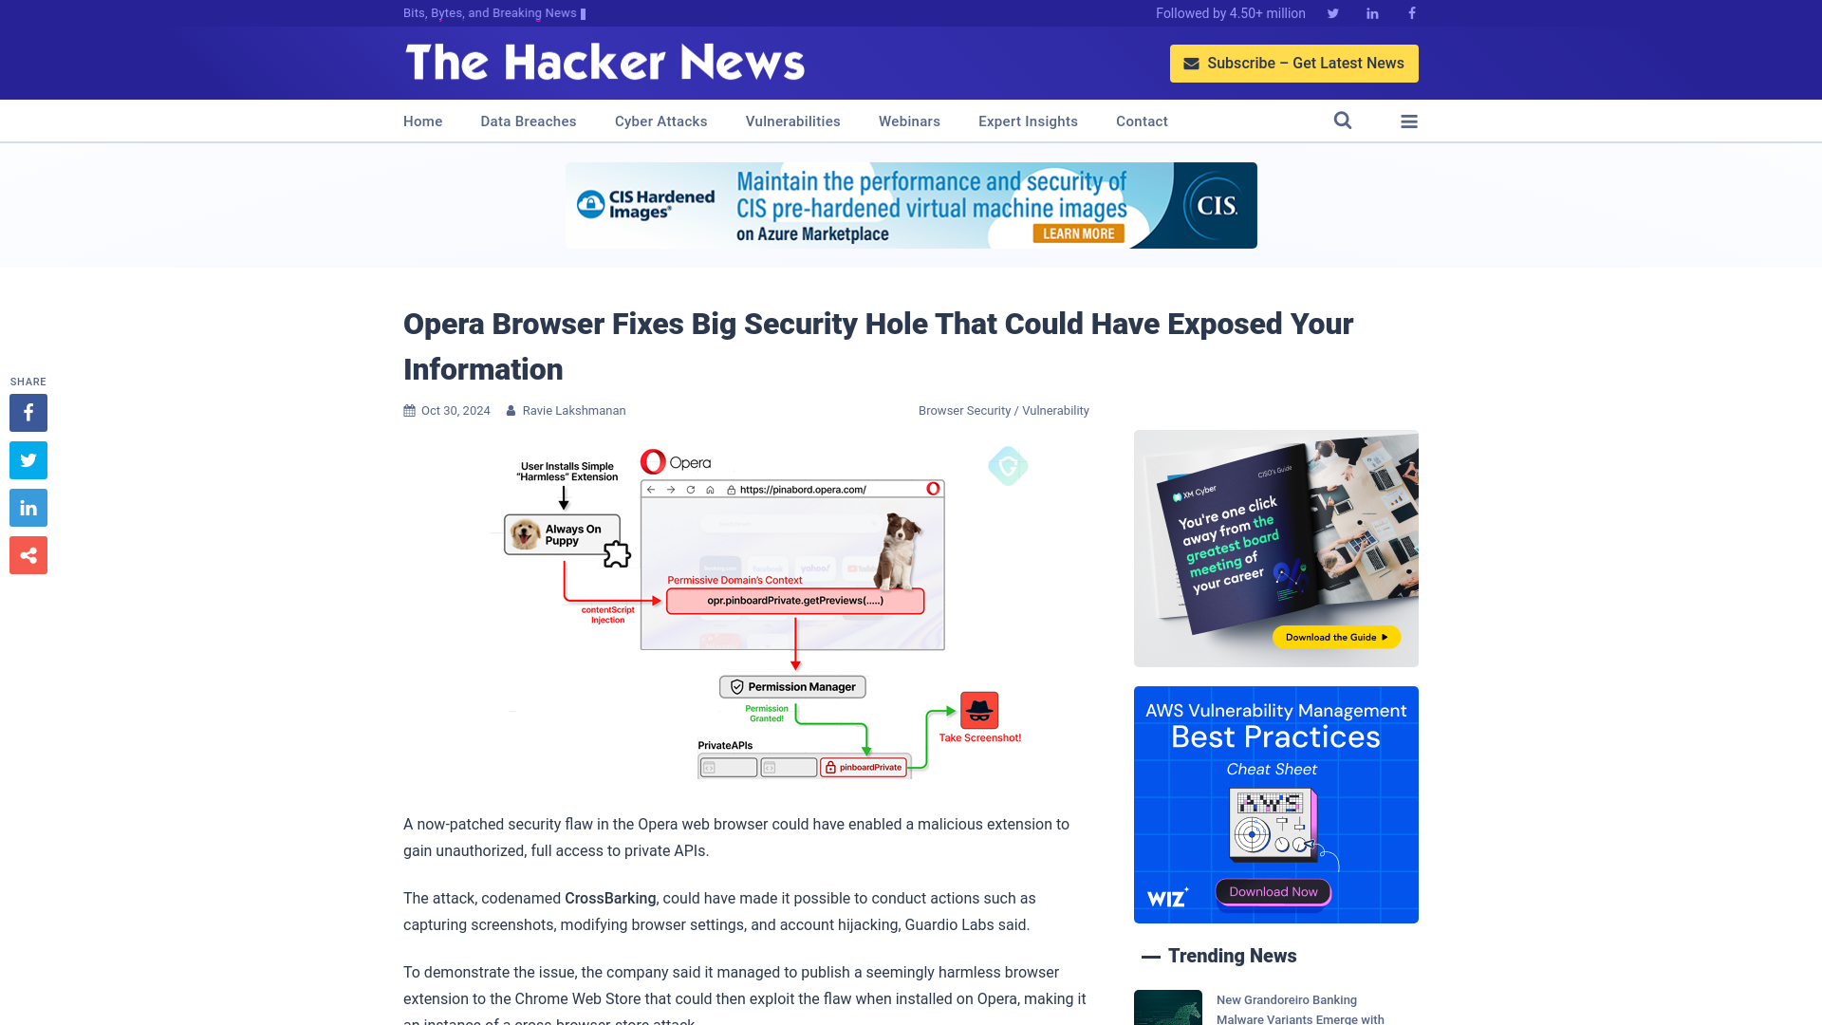Click the Subscribe Get Latest News button
The height and width of the screenshot is (1025, 1822).
1294,63
